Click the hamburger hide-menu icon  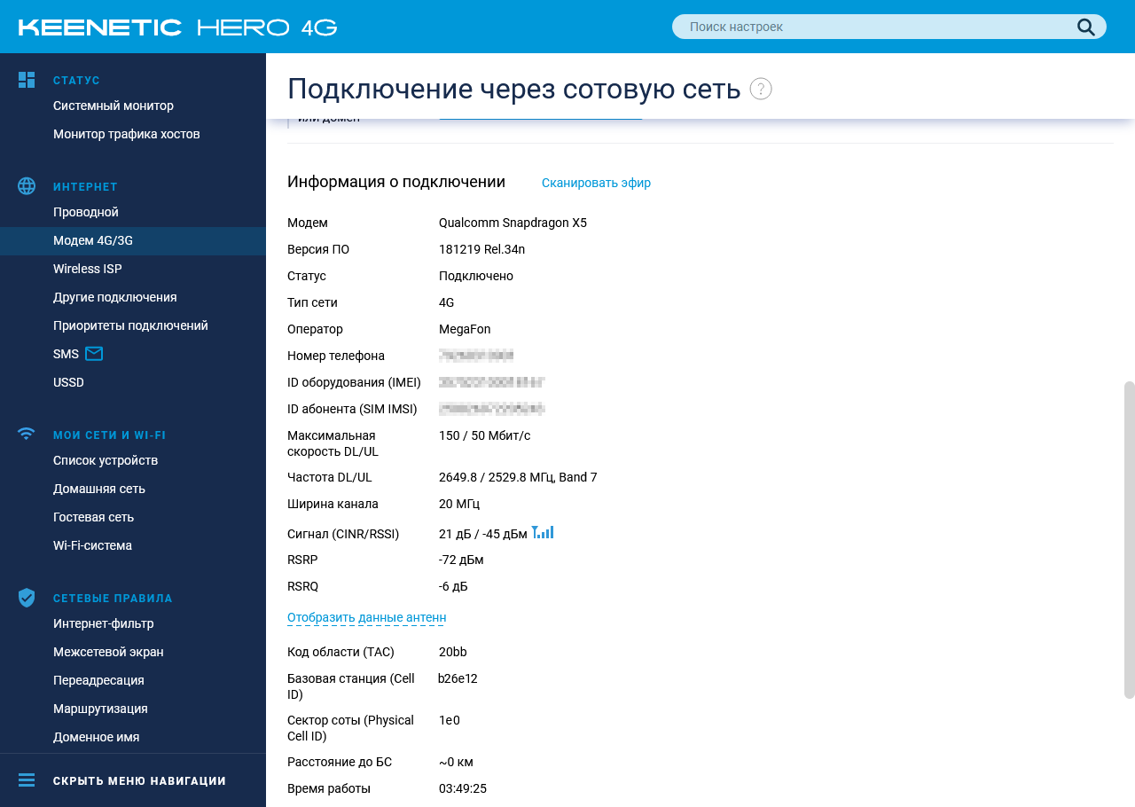[27, 780]
